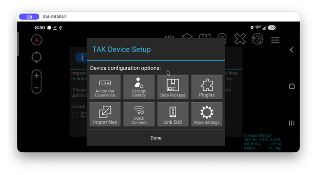Tap the Android back chevron

pyautogui.click(x=292, y=50)
